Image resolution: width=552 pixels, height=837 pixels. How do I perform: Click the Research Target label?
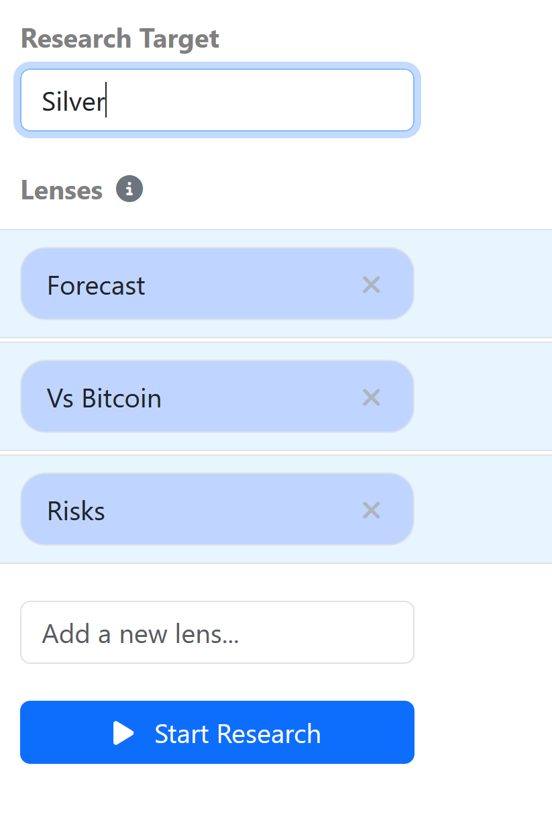120,39
